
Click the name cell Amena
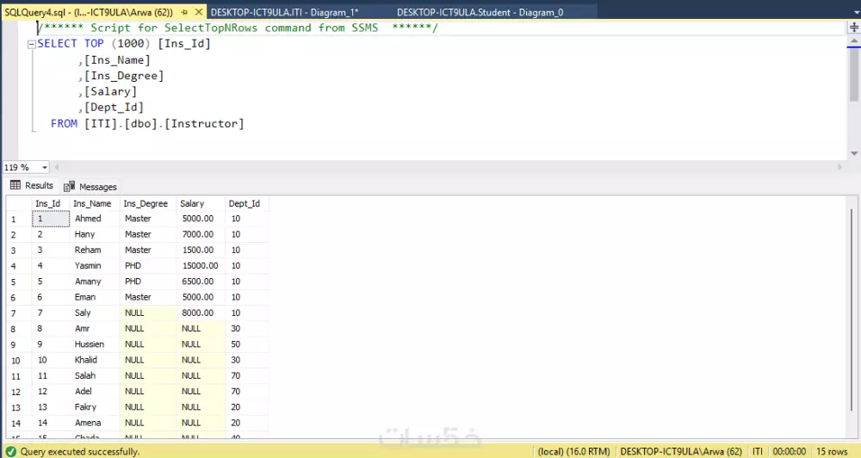click(95, 423)
